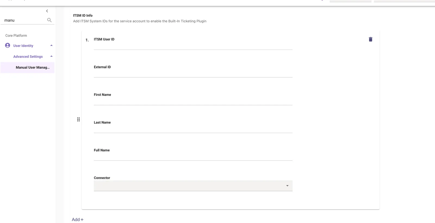Open the Connector dropdown

[193, 186]
